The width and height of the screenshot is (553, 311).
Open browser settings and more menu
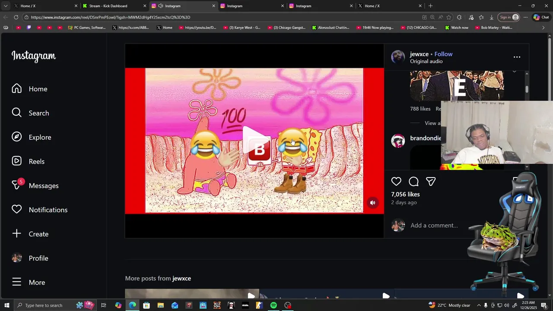pos(525,17)
